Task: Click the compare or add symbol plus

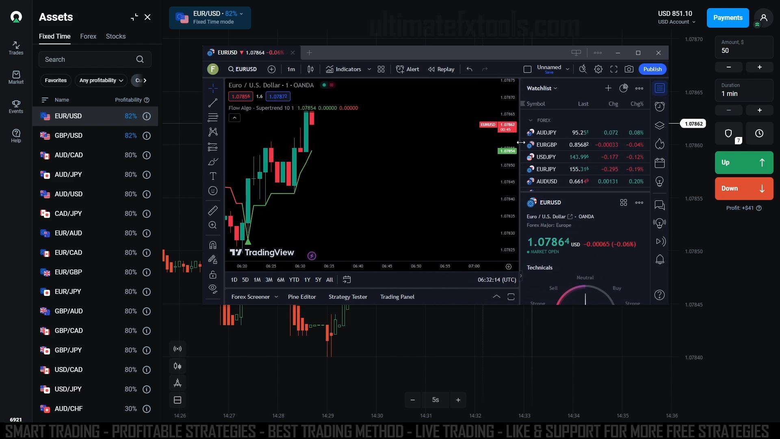Action: tap(271, 69)
